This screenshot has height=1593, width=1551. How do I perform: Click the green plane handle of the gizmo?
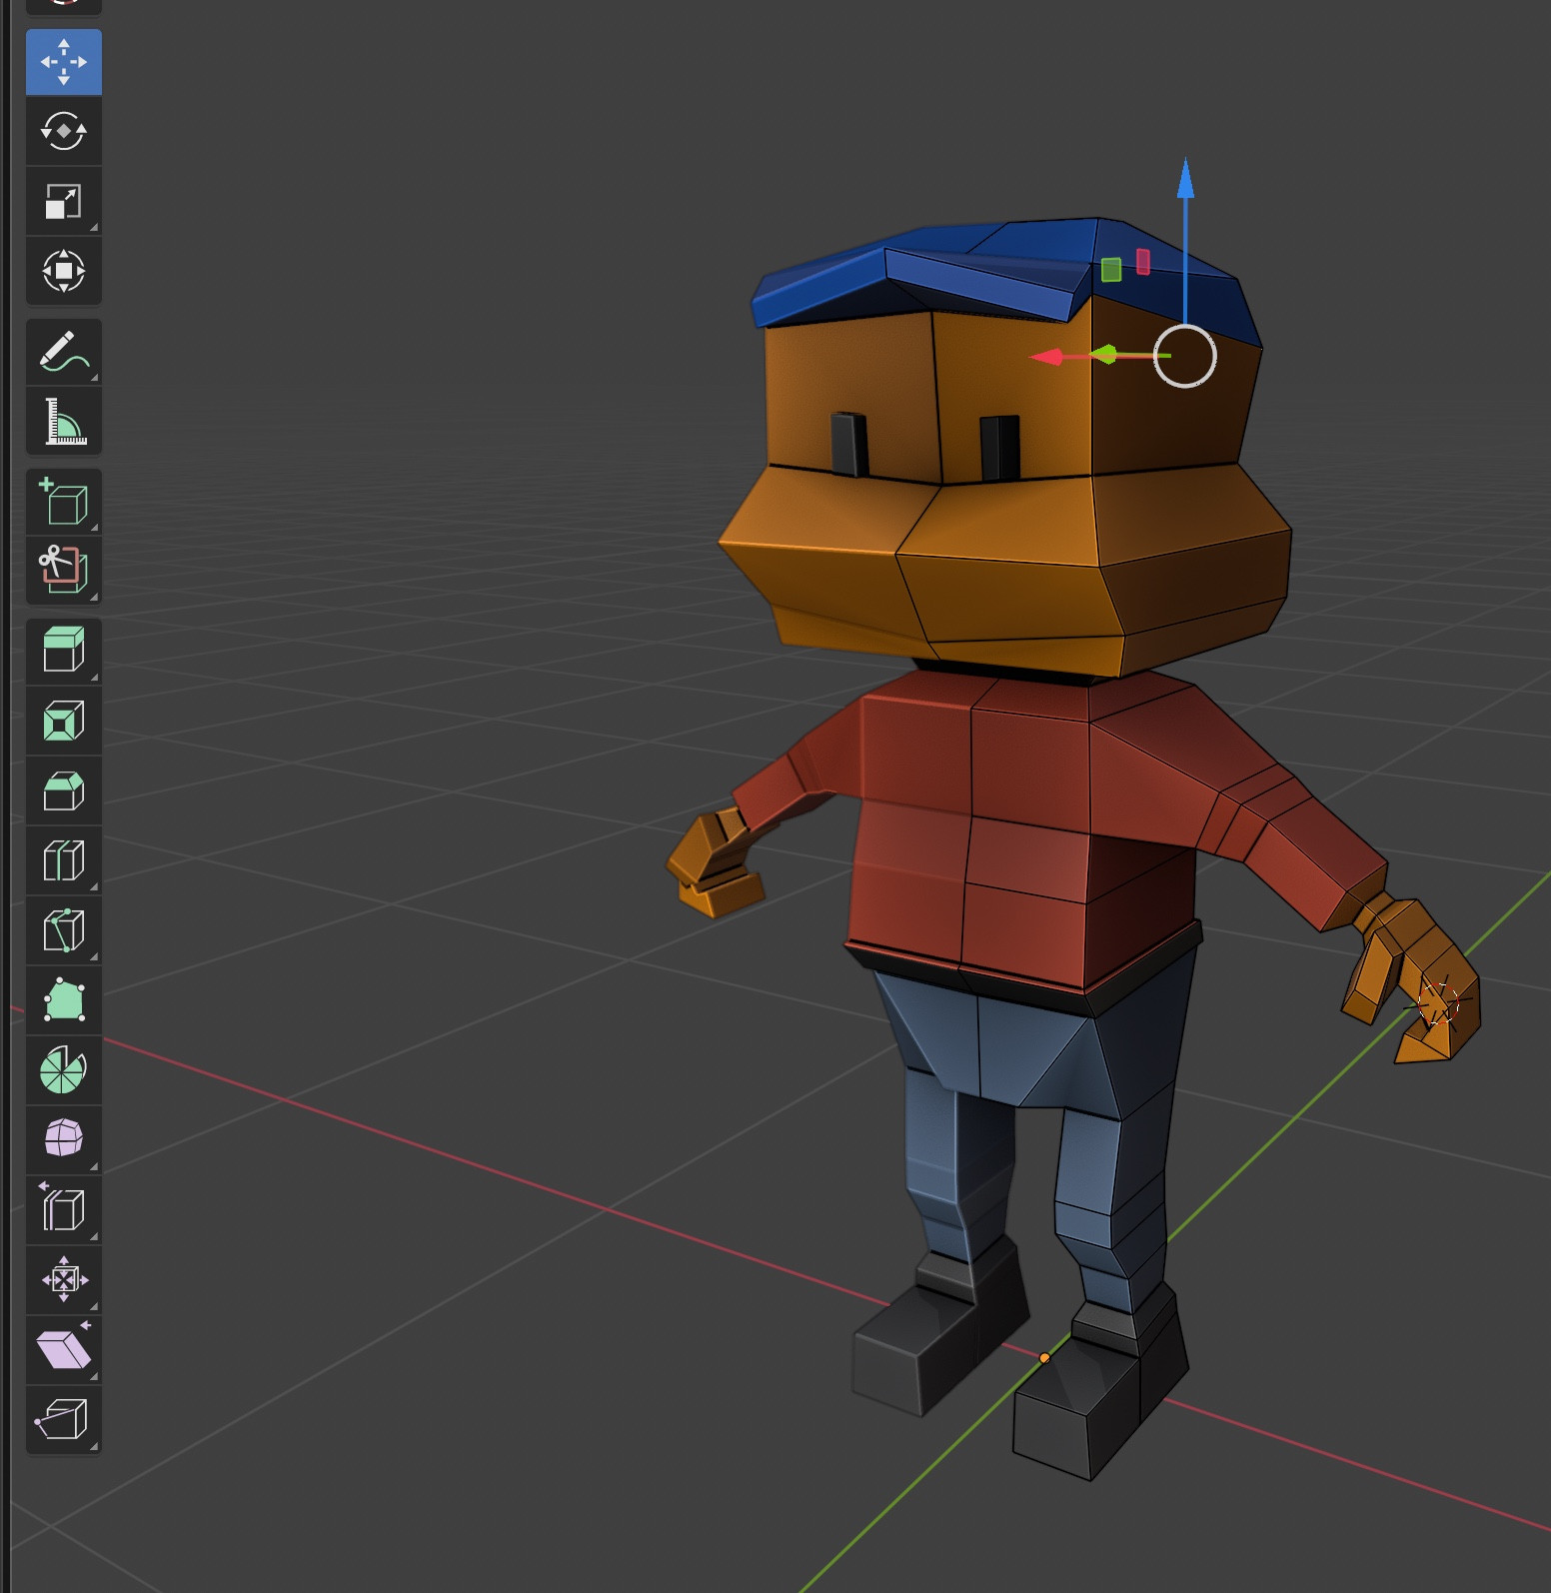(x=1111, y=270)
